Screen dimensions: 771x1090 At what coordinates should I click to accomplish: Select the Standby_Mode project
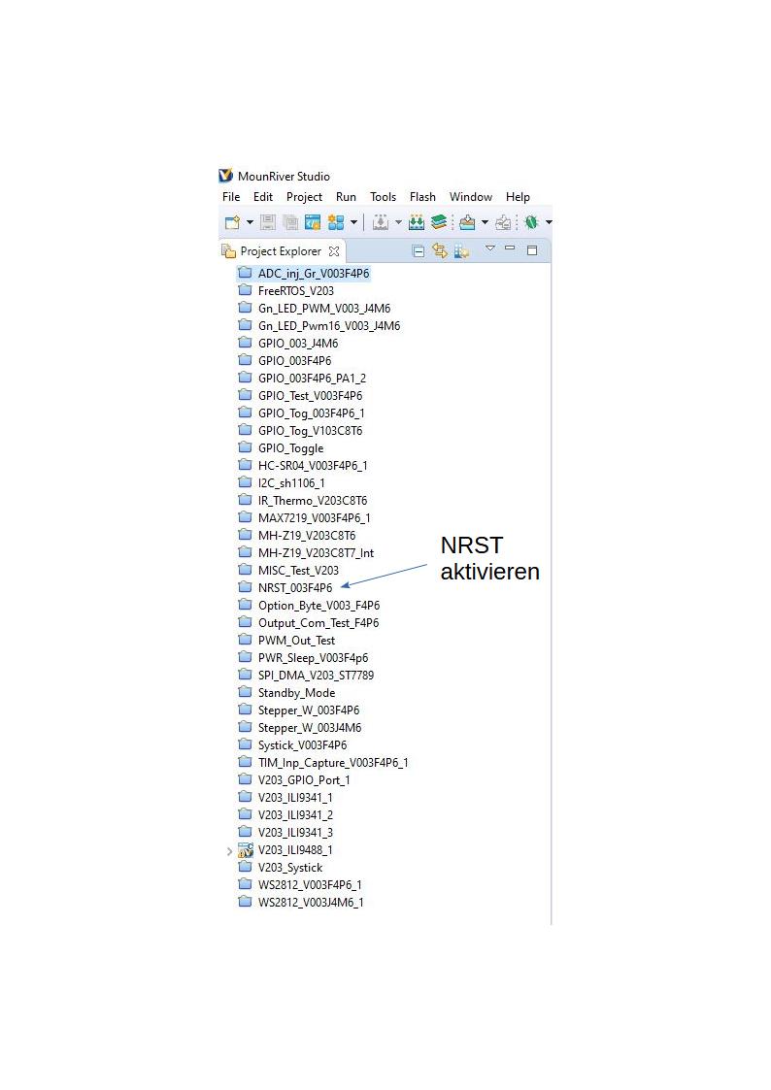[x=296, y=693]
